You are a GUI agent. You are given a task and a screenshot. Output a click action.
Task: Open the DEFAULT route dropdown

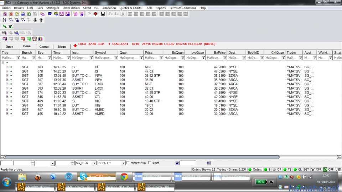pos(123,163)
